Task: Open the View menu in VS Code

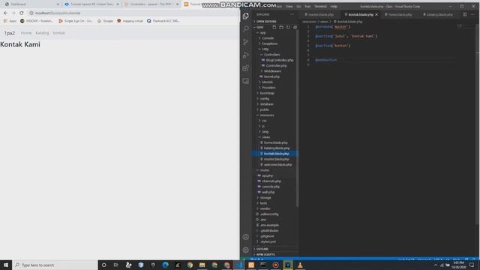Action: [x=289, y=7]
